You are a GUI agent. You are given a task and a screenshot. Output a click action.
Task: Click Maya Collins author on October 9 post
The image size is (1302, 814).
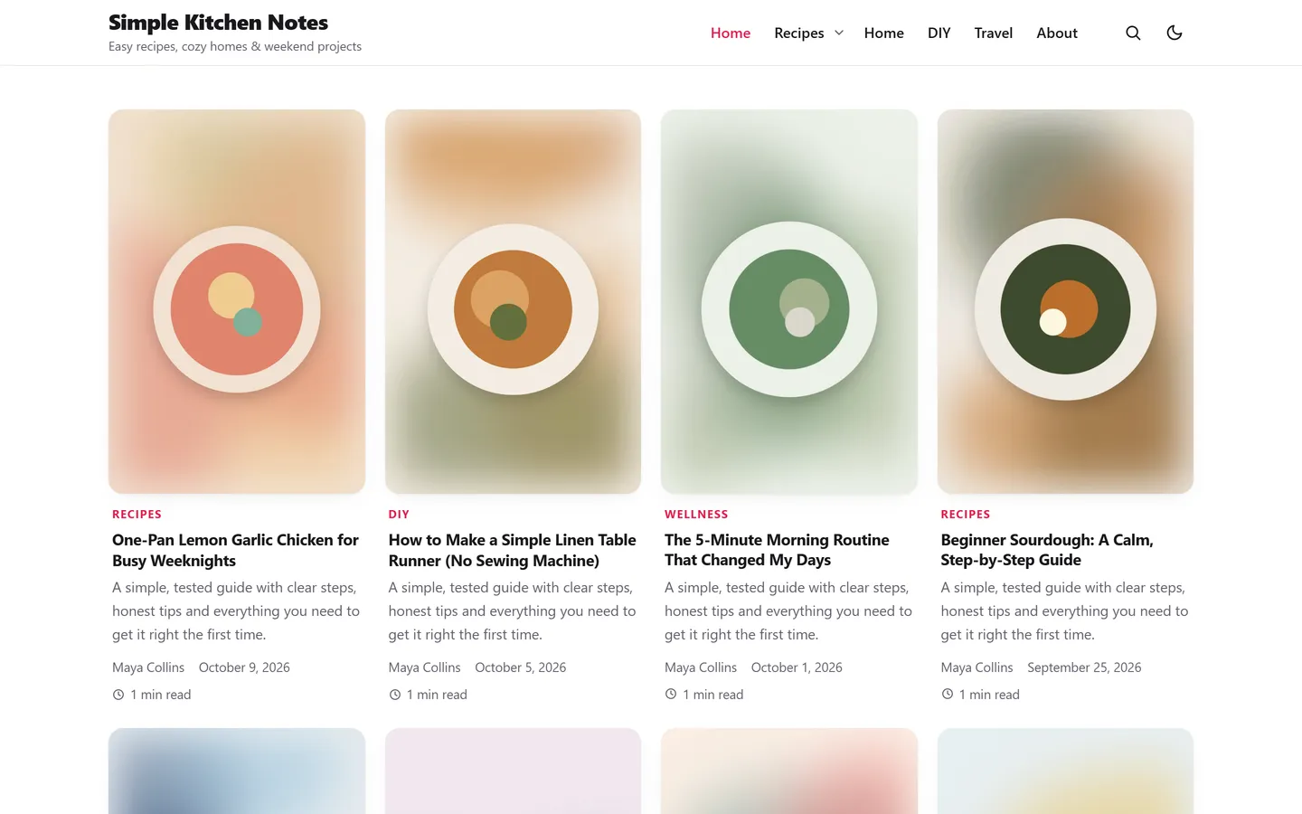click(148, 667)
